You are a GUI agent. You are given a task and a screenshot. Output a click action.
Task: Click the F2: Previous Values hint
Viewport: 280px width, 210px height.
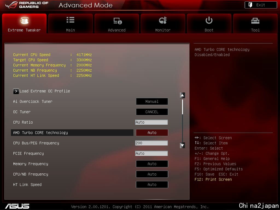pos(215,164)
